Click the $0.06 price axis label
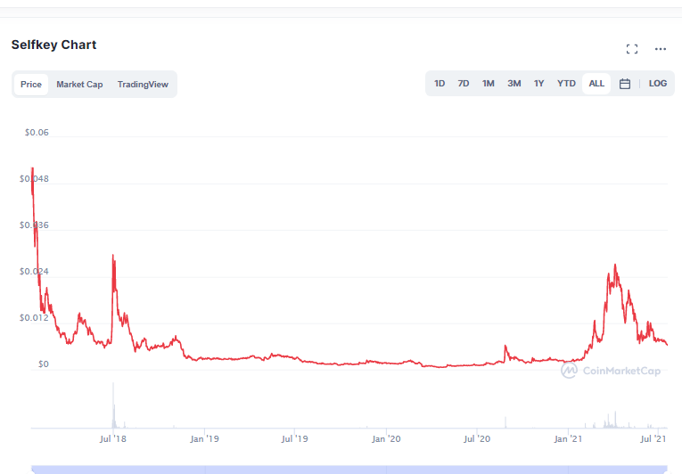 tap(37, 132)
